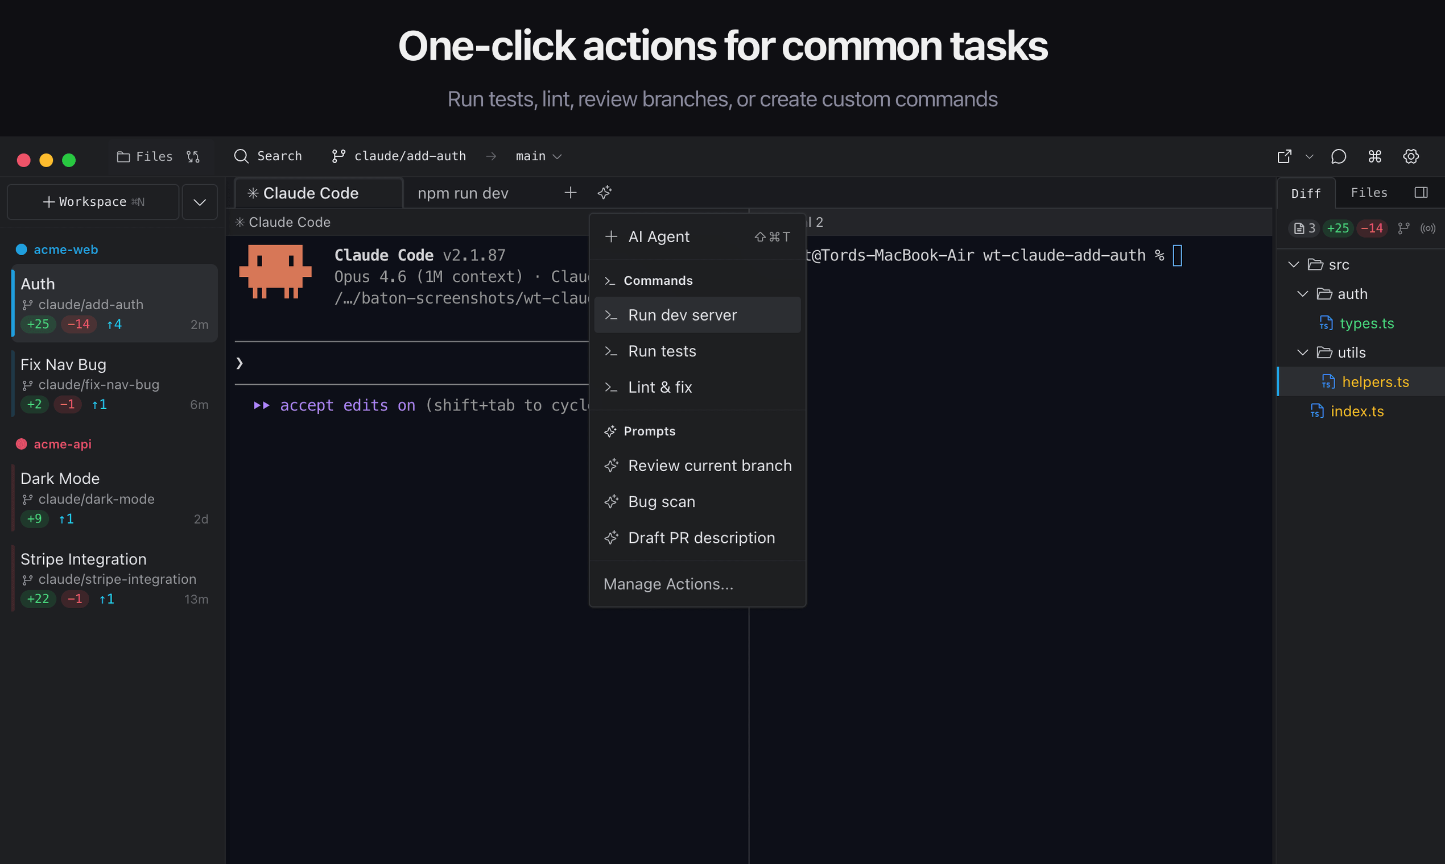This screenshot has width=1445, height=864.
Task: Choose Review current branch prompt
Action: [x=709, y=466]
